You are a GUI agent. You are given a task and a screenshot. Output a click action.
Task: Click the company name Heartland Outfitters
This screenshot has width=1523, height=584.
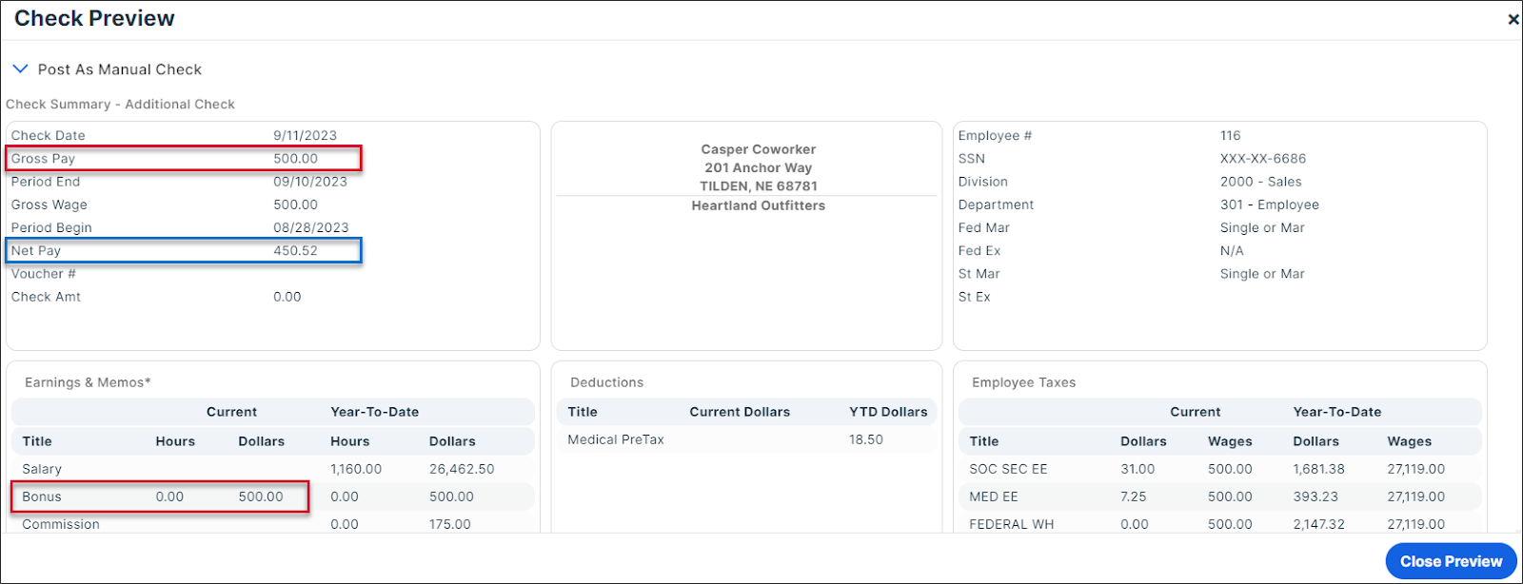point(759,205)
